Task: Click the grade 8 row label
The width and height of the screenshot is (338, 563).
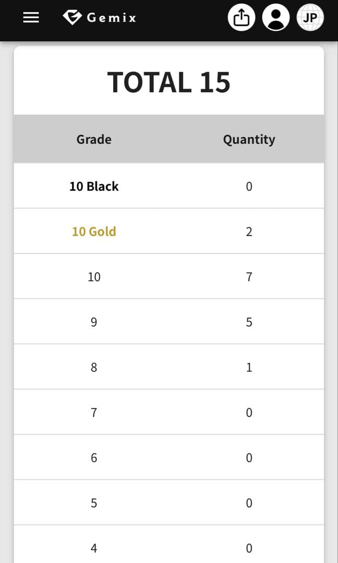Action: click(94, 368)
